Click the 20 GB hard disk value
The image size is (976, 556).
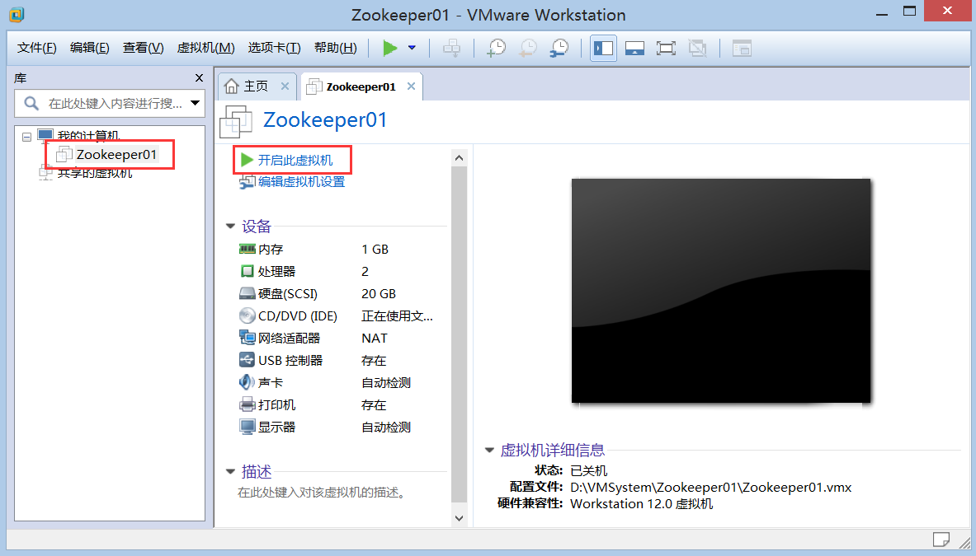coord(379,294)
